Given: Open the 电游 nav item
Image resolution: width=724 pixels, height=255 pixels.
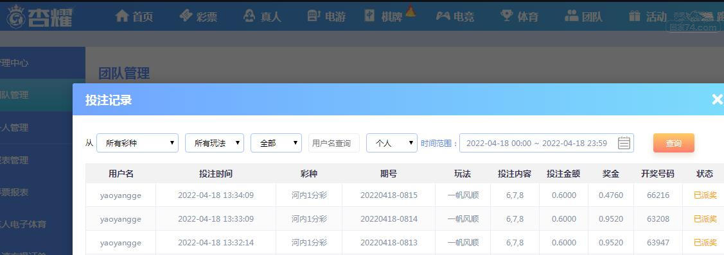Looking at the screenshot, I should pos(326,17).
